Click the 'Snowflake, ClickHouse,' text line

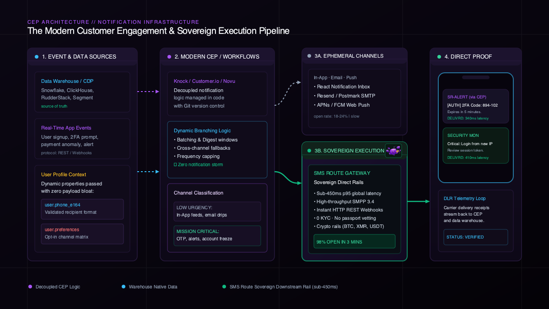pos(67,90)
